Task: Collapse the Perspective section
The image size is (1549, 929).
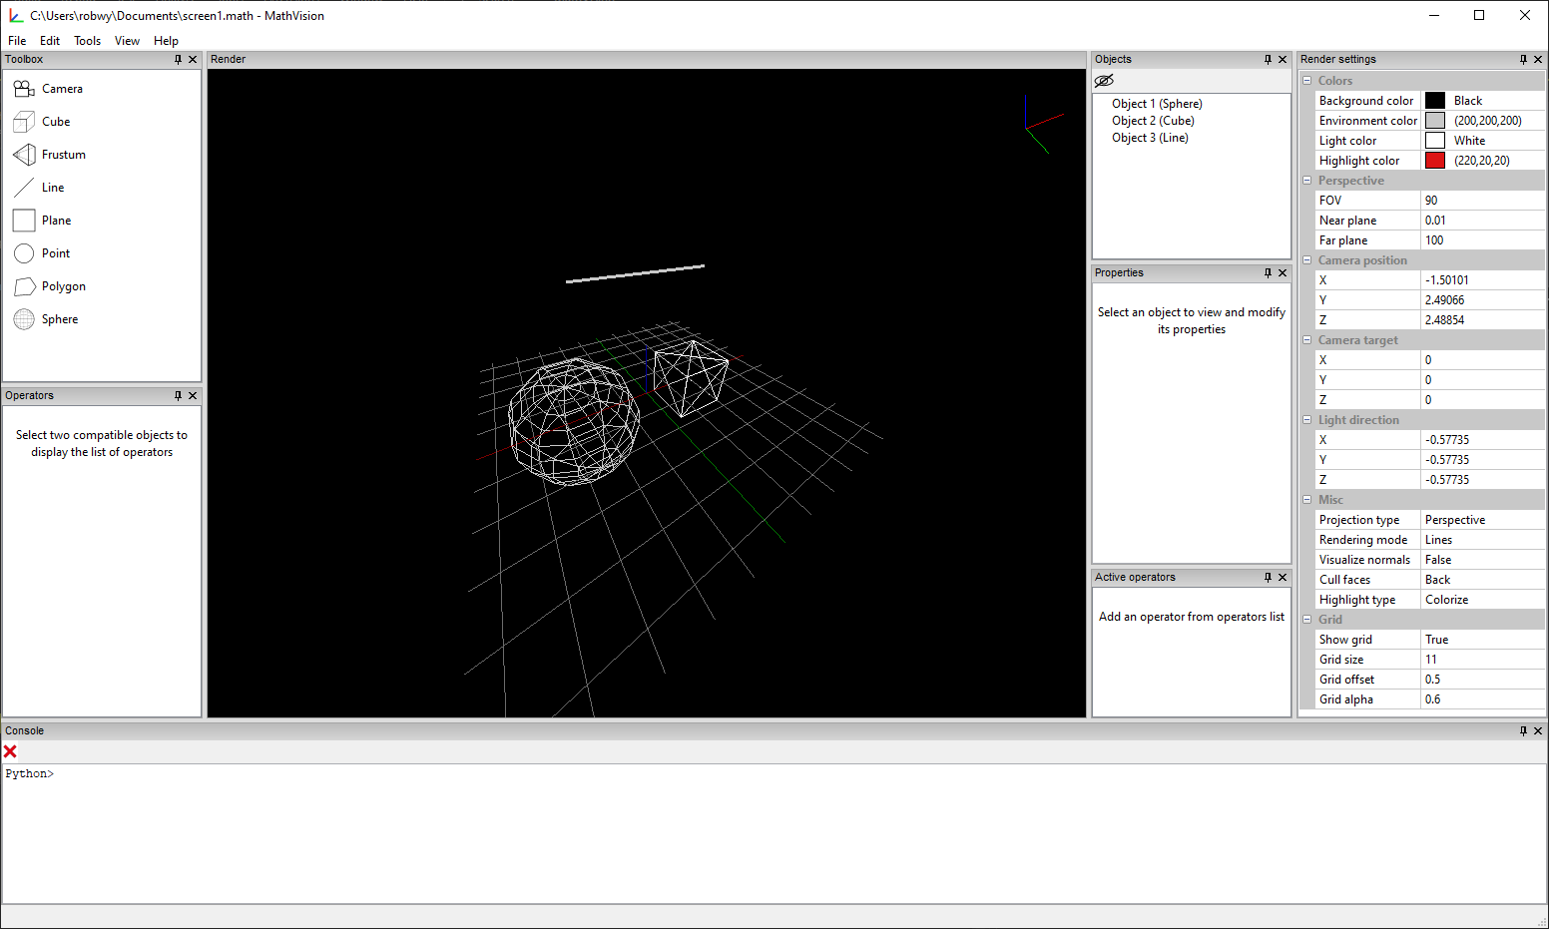Action: point(1307,180)
